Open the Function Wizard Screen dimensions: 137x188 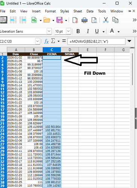[x=46, y=41]
